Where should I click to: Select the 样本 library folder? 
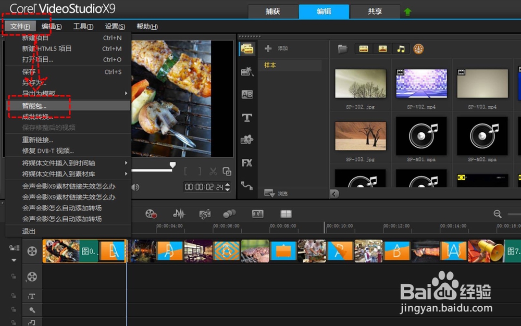pos(290,66)
